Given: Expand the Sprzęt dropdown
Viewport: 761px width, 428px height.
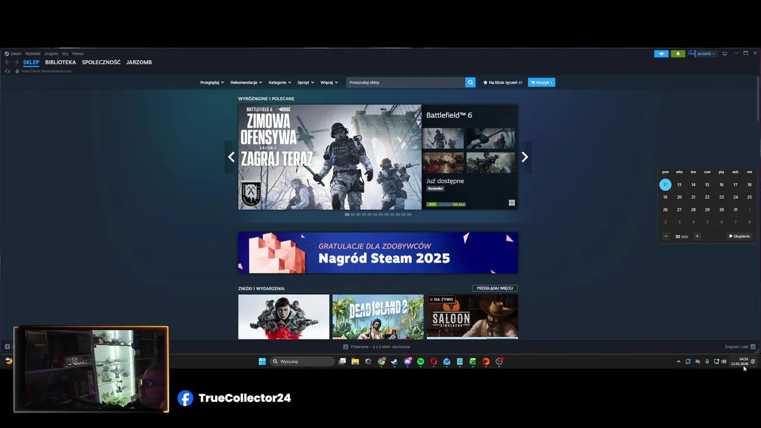Looking at the screenshot, I should [x=306, y=83].
